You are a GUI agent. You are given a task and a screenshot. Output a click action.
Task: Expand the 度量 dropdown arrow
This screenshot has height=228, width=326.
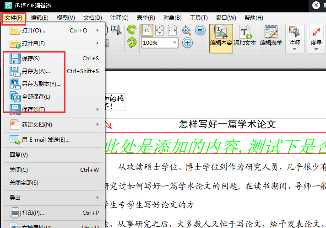tap(316, 49)
